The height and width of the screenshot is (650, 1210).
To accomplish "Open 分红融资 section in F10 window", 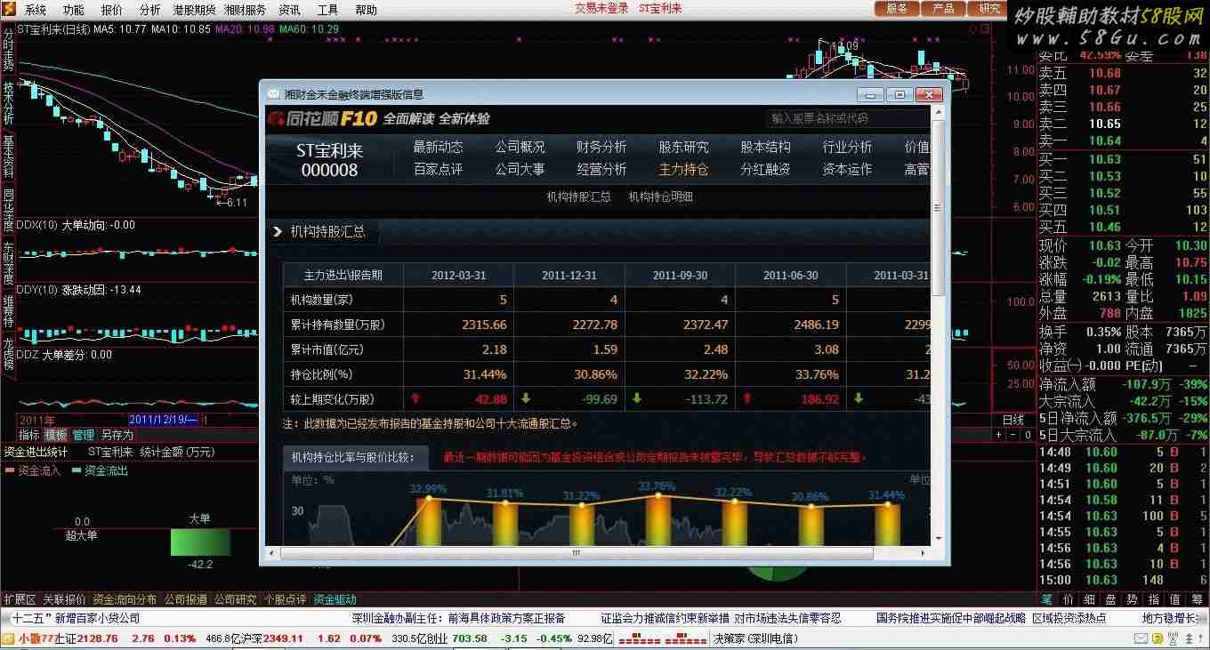I will [765, 169].
